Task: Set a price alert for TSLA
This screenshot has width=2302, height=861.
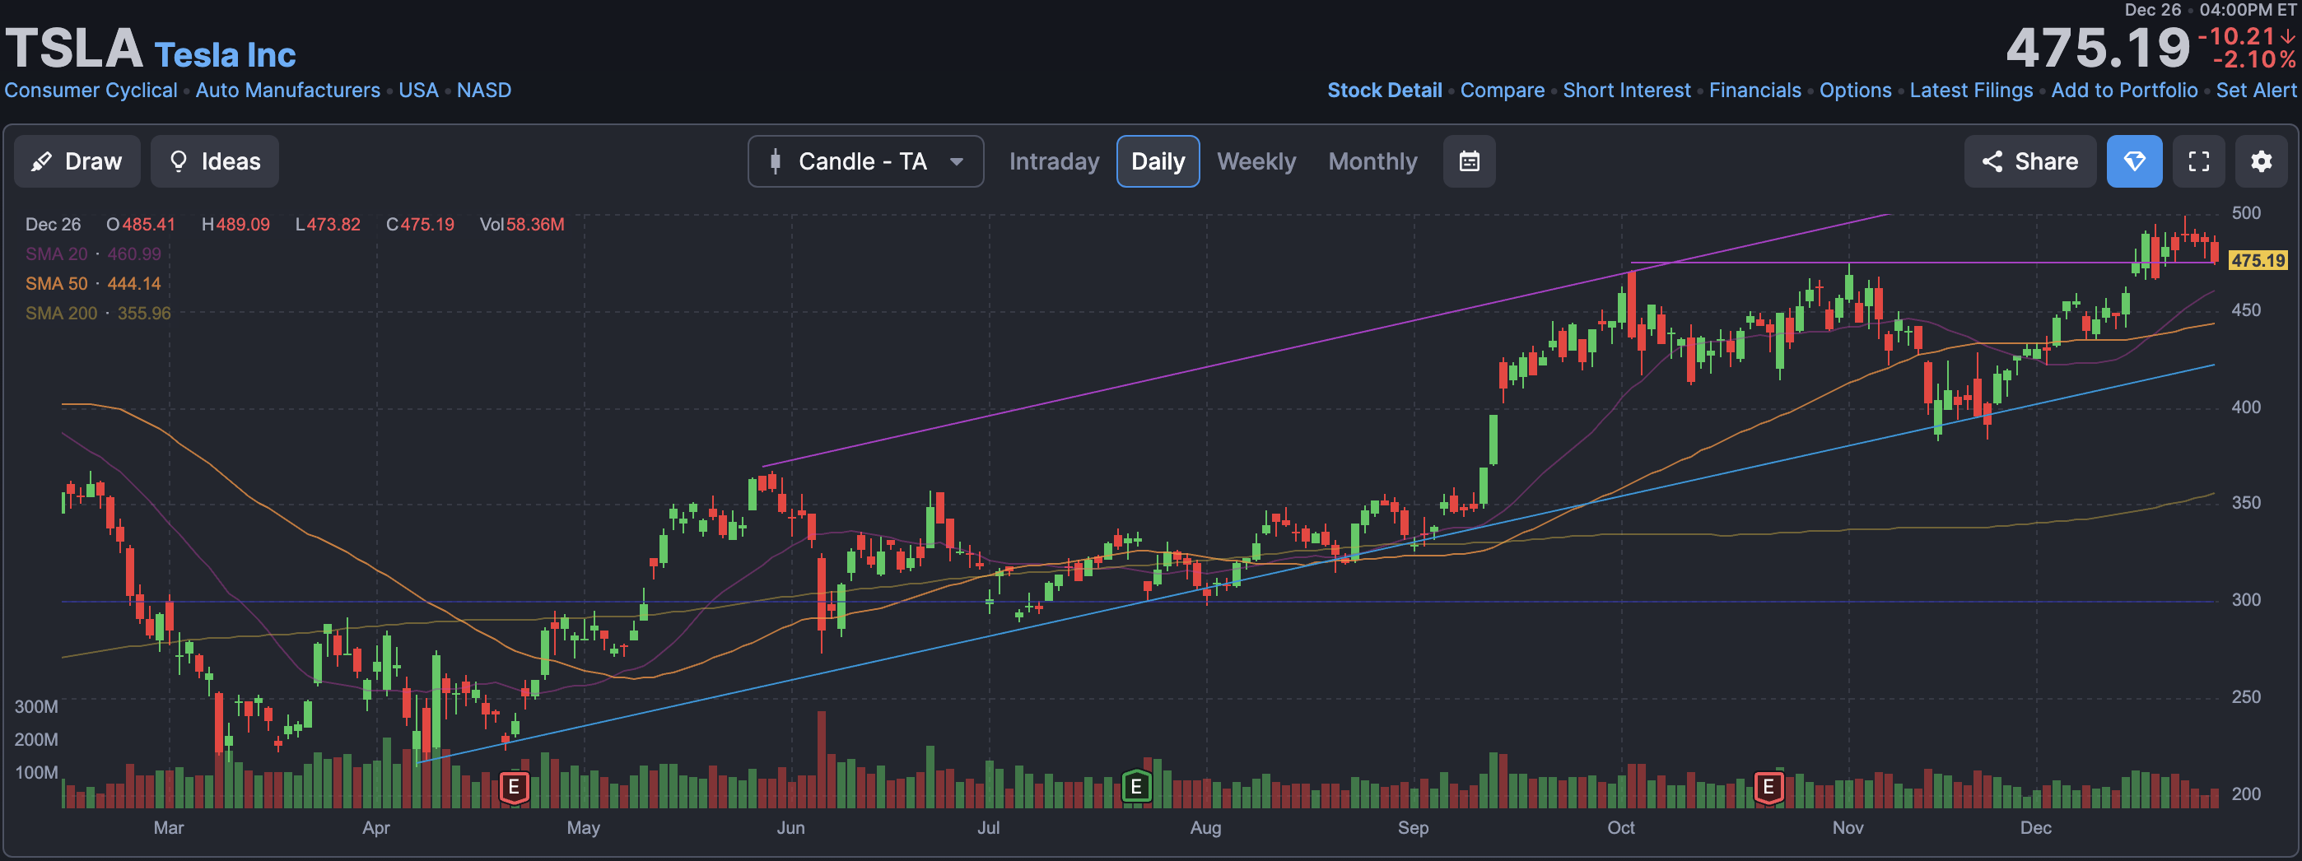Action: point(2256,91)
